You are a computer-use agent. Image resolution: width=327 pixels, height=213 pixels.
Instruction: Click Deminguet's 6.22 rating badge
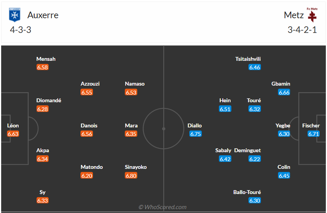pyautogui.click(x=255, y=159)
